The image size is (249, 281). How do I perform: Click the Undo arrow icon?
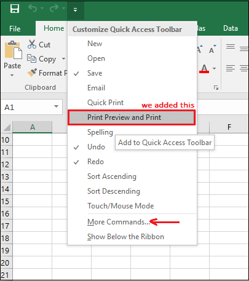[x=33, y=9]
